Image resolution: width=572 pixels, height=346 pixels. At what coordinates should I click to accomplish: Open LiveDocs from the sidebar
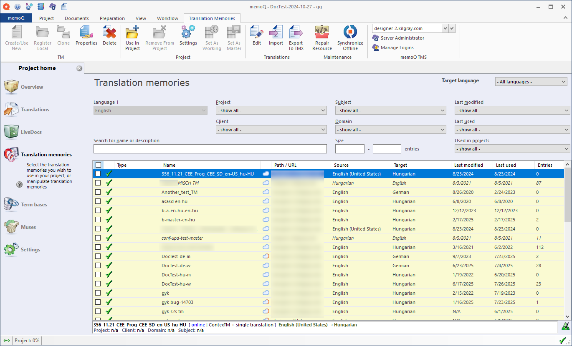(31, 132)
